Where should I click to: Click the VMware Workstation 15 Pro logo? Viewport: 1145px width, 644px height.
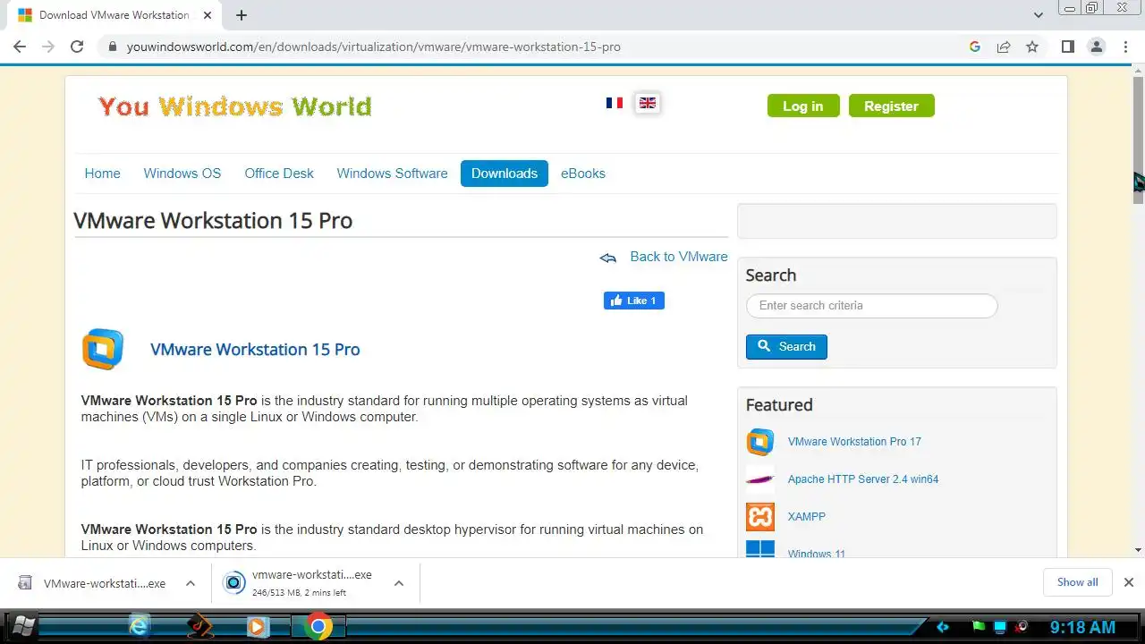[x=103, y=349]
